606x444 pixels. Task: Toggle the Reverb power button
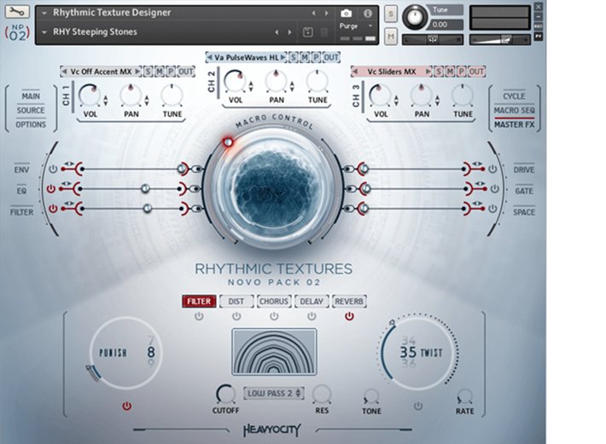348,316
